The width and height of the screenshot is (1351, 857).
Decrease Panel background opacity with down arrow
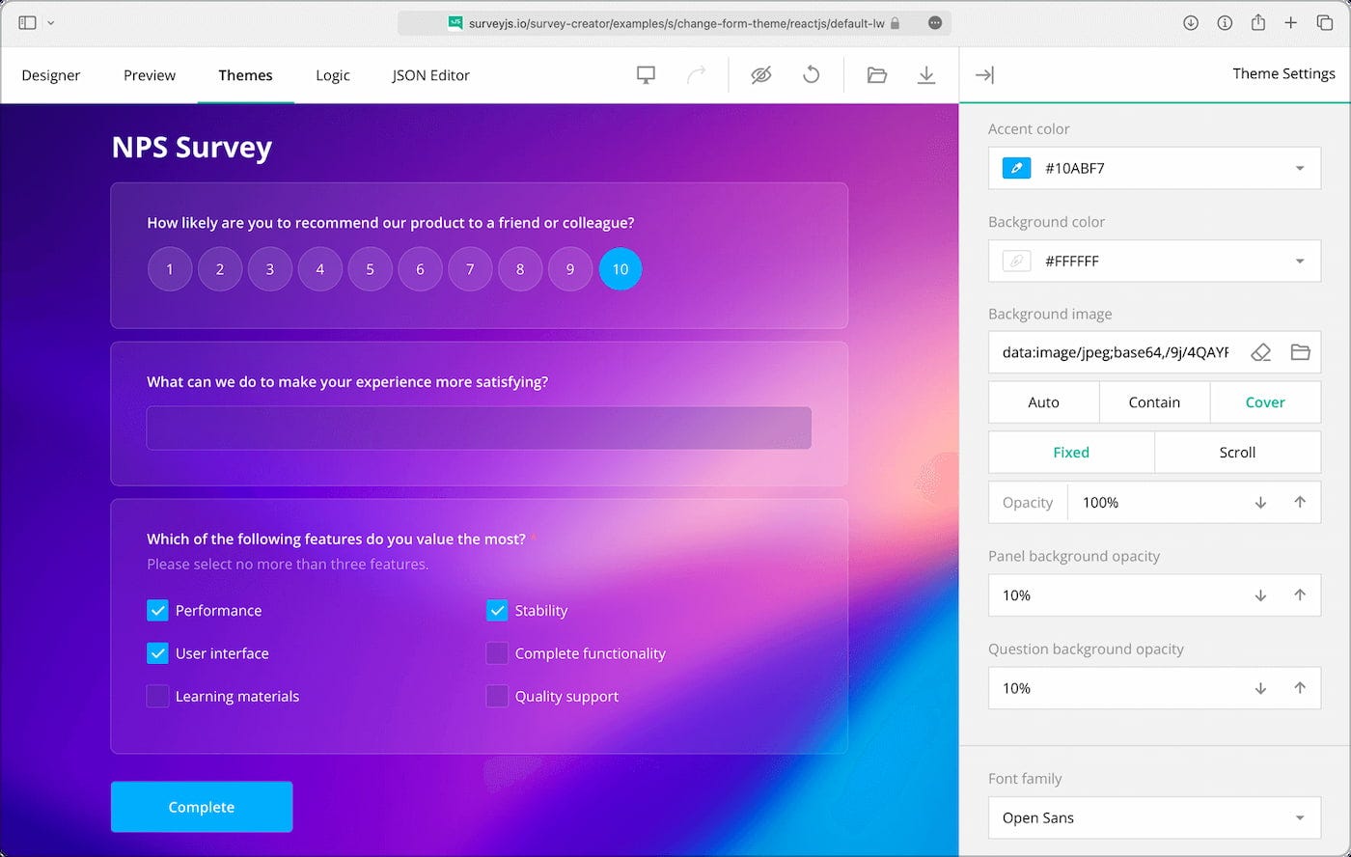point(1261,595)
